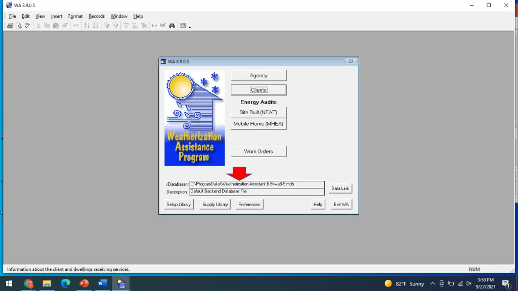The width and height of the screenshot is (518, 291).
Task: Click the Description text field
Action: click(x=257, y=191)
